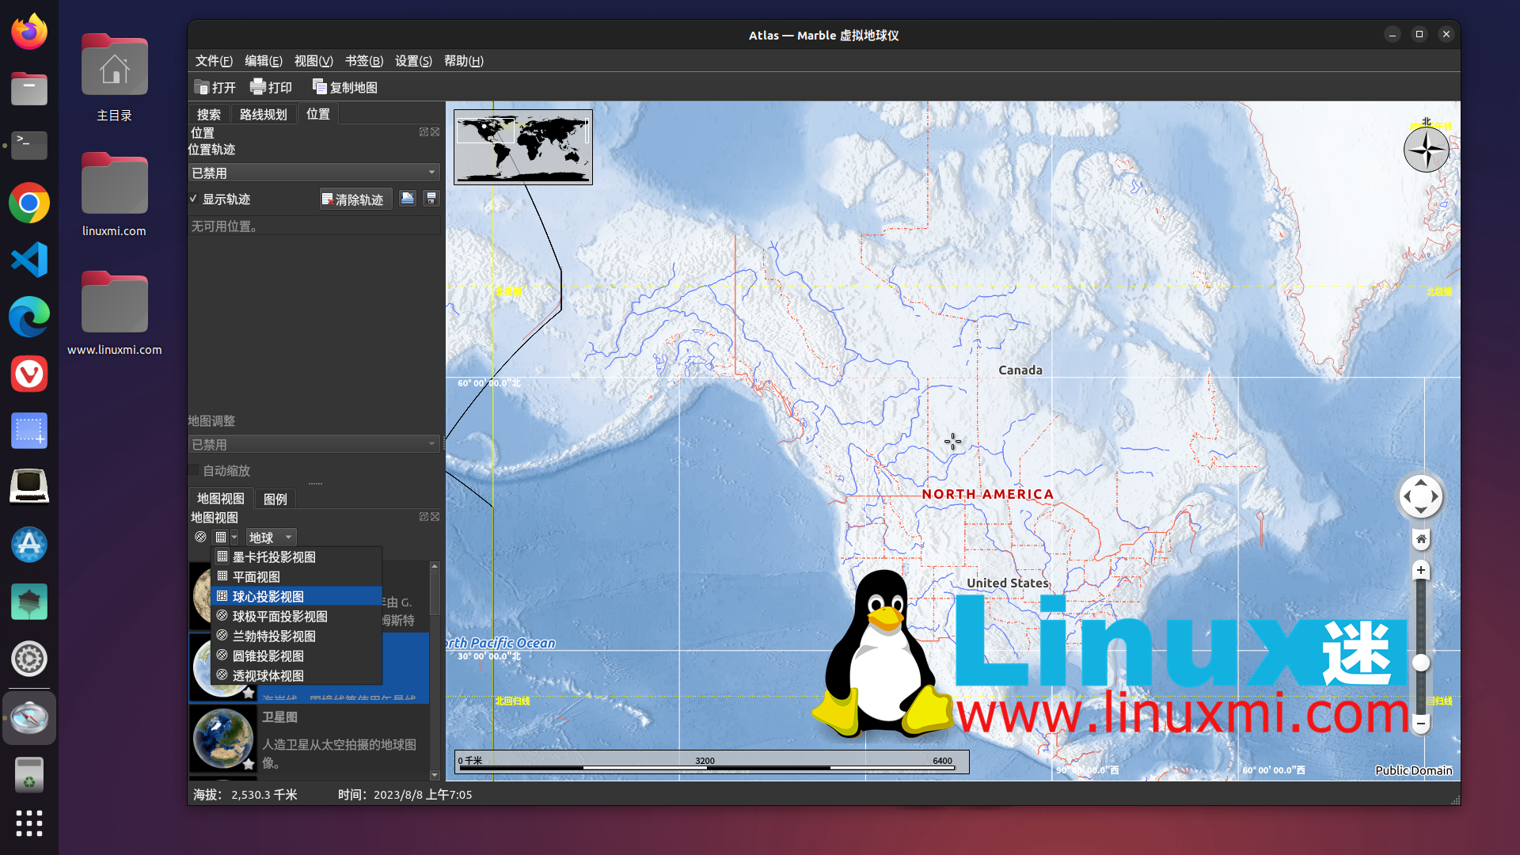
Task: Switch to the 搜索 (Search) tab
Action: [x=209, y=115]
